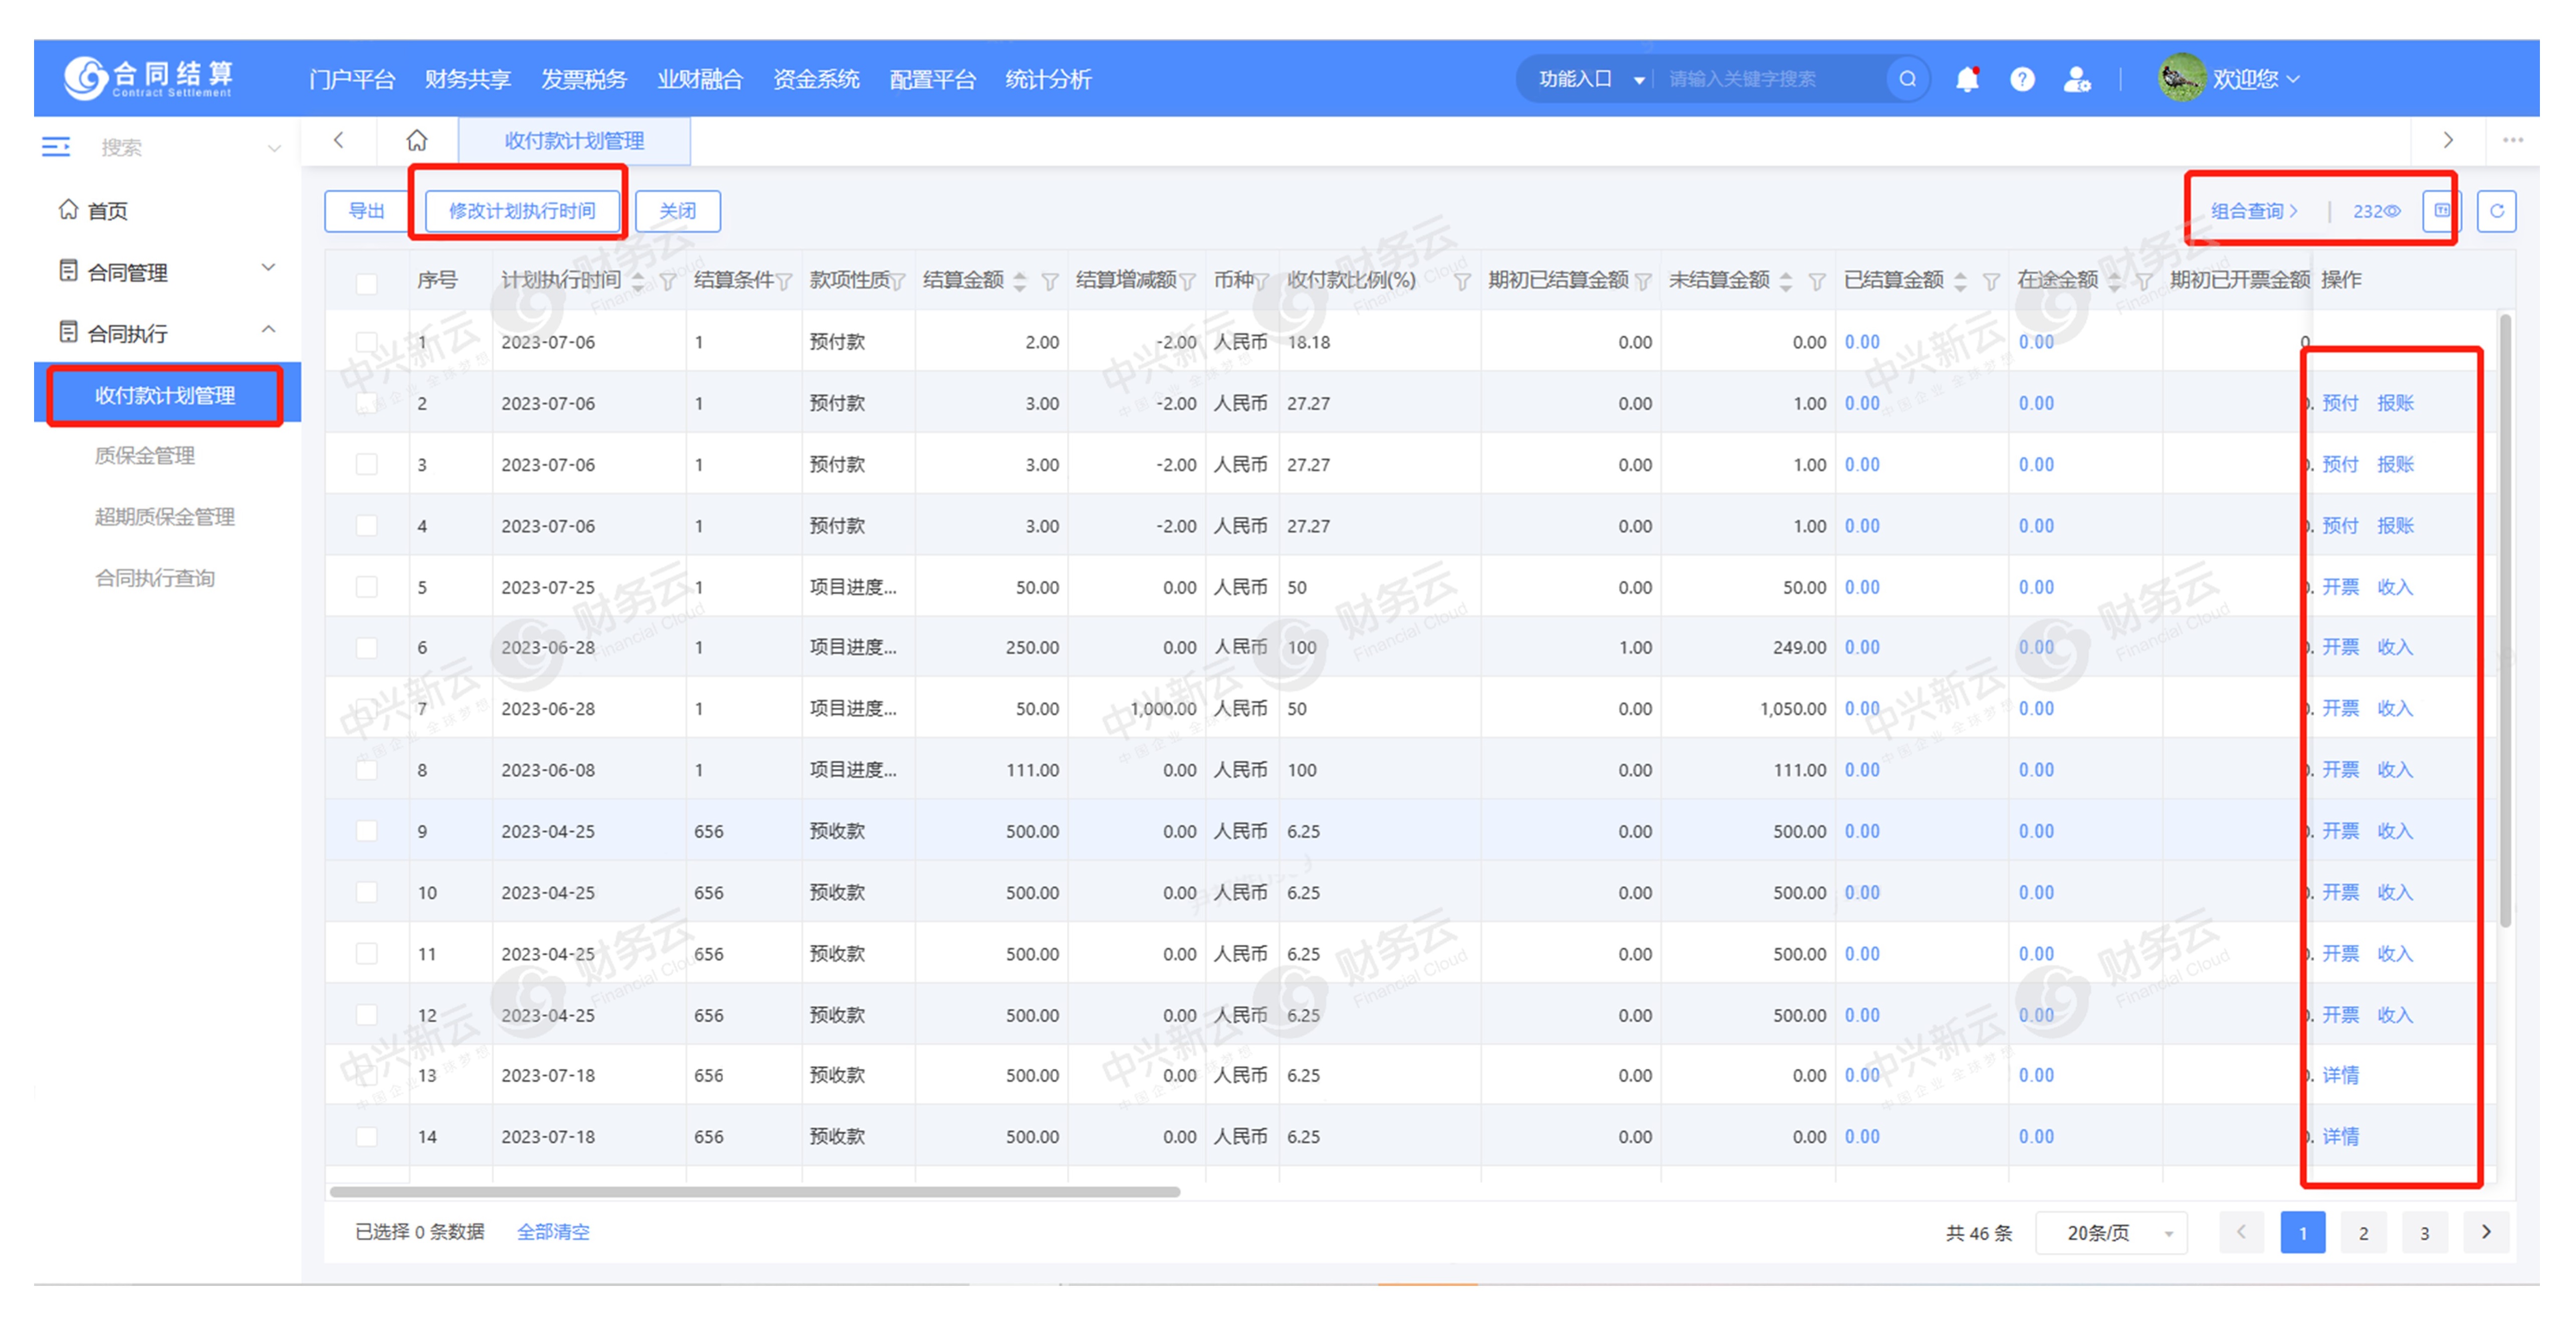Open the 业财融合 menu
Viewport: 2576px width, 1321px height.
coord(700,79)
